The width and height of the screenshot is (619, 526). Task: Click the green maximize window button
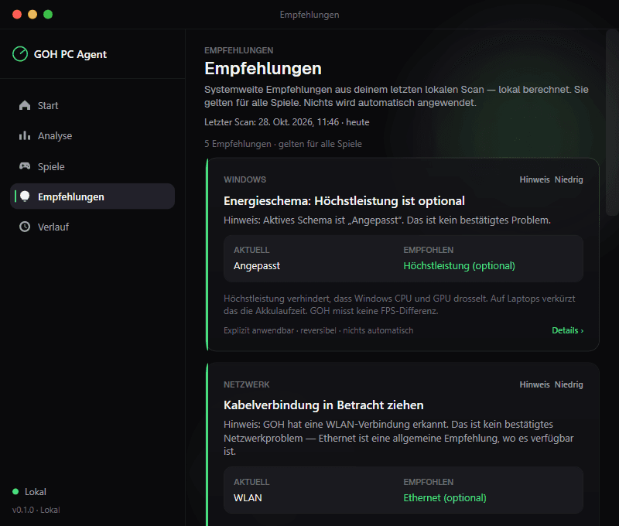pyautogui.click(x=48, y=15)
